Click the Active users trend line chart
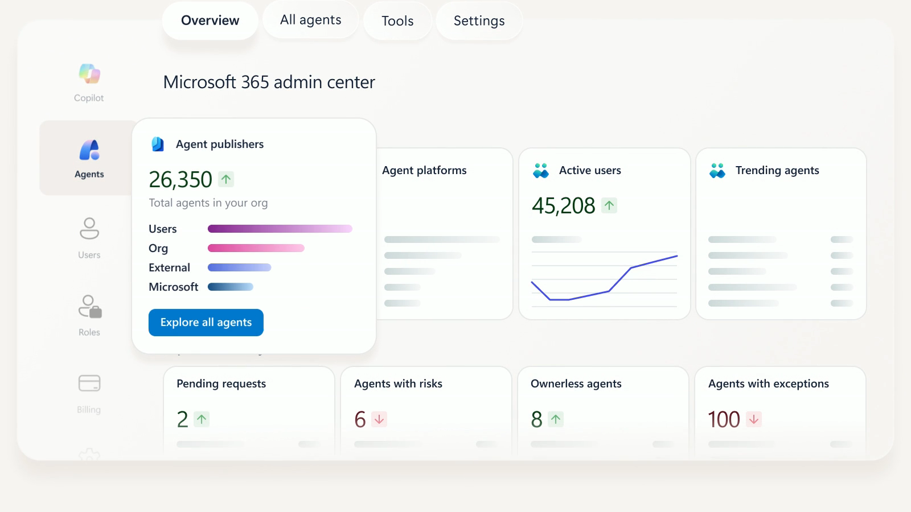The width and height of the screenshot is (911, 512). (604, 279)
